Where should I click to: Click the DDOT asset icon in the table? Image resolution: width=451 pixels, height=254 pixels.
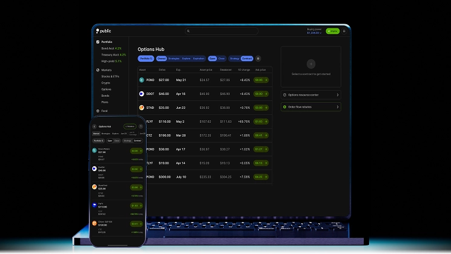click(x=142, y=94)
